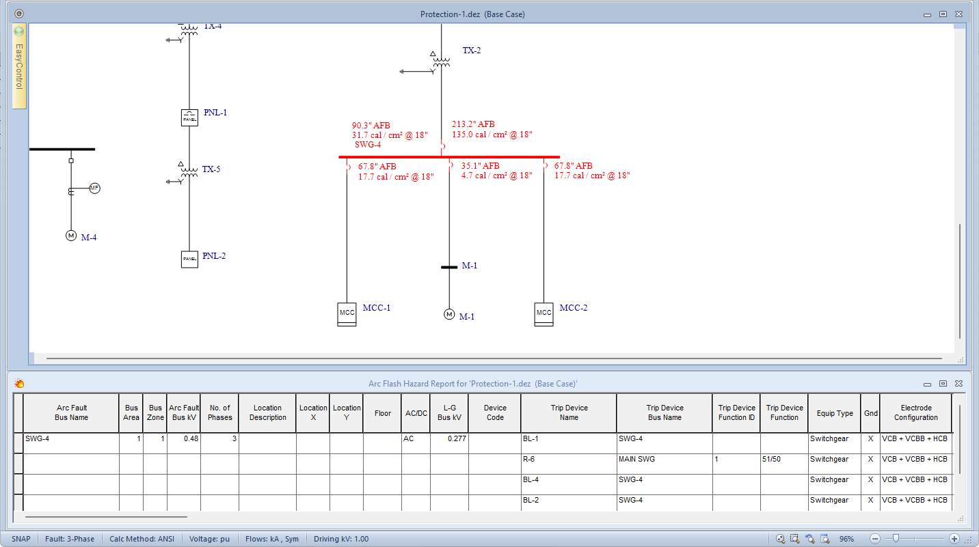Click the Trip Device Name column header
The image size is (979, 547).
pyautogui.click(x=569, y=412)
